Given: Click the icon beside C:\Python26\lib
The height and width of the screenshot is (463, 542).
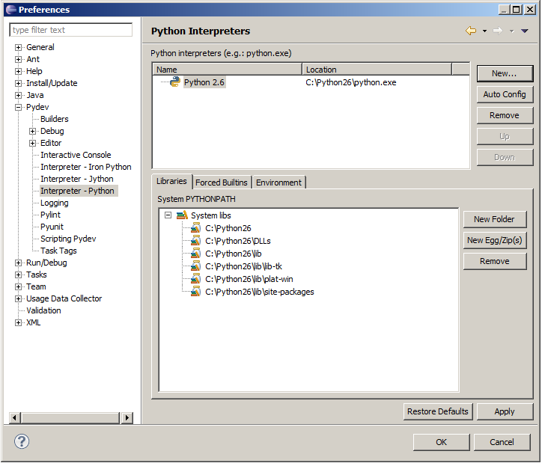Looking at the screenshot, I should point(195,254).
